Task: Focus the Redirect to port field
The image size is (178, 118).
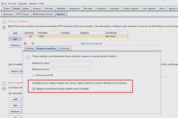Action: pyautogui.click(x=71, y=69)
